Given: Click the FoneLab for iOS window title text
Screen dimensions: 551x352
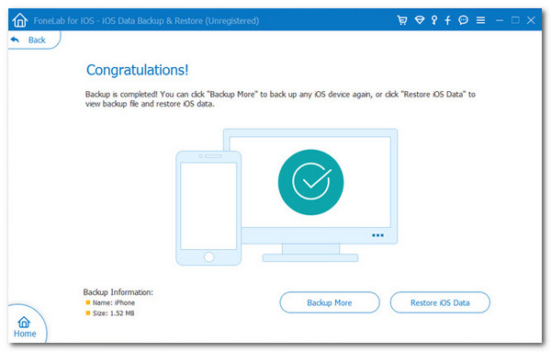Looking at the screenshot, I should tap(146, 21).
